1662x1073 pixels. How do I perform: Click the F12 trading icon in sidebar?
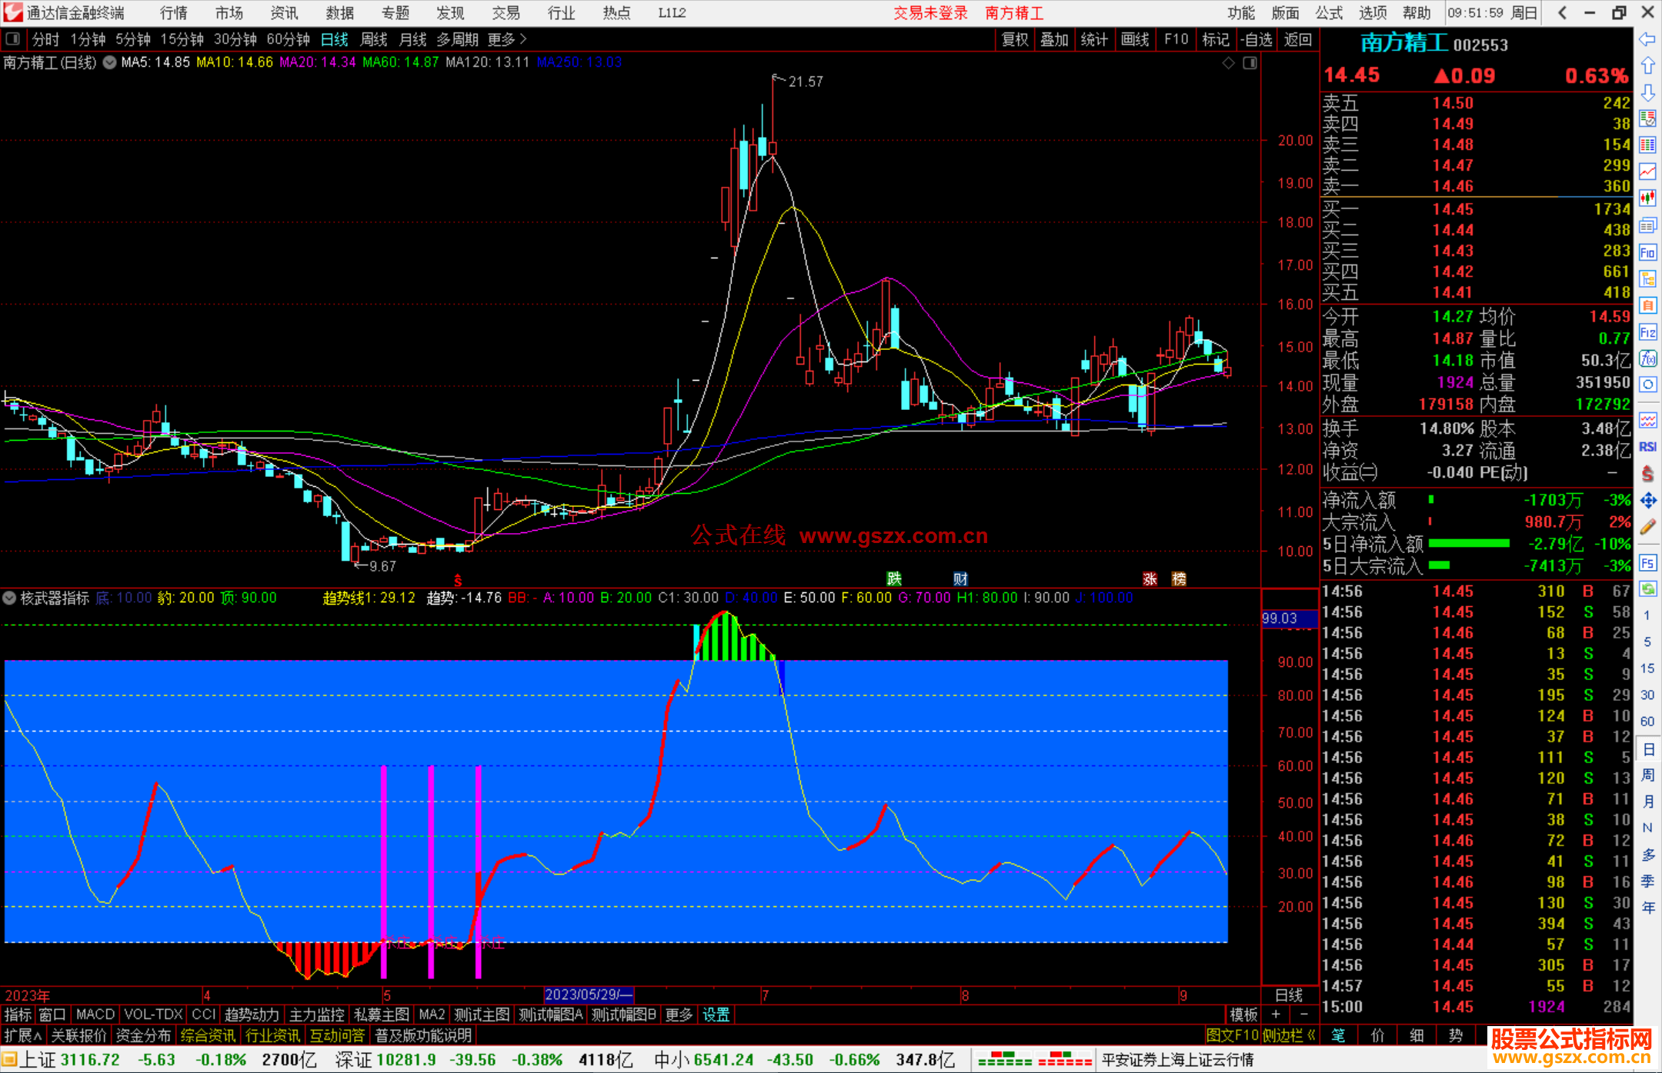tap(1647, 332)
